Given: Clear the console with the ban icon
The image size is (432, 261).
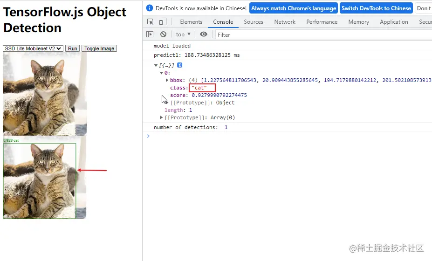Looking at the screenshot, I should (x=164, y=34).
